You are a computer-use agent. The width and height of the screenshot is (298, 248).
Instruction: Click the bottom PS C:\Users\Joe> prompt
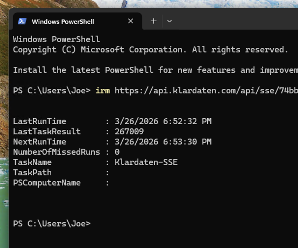pos(52,224)
